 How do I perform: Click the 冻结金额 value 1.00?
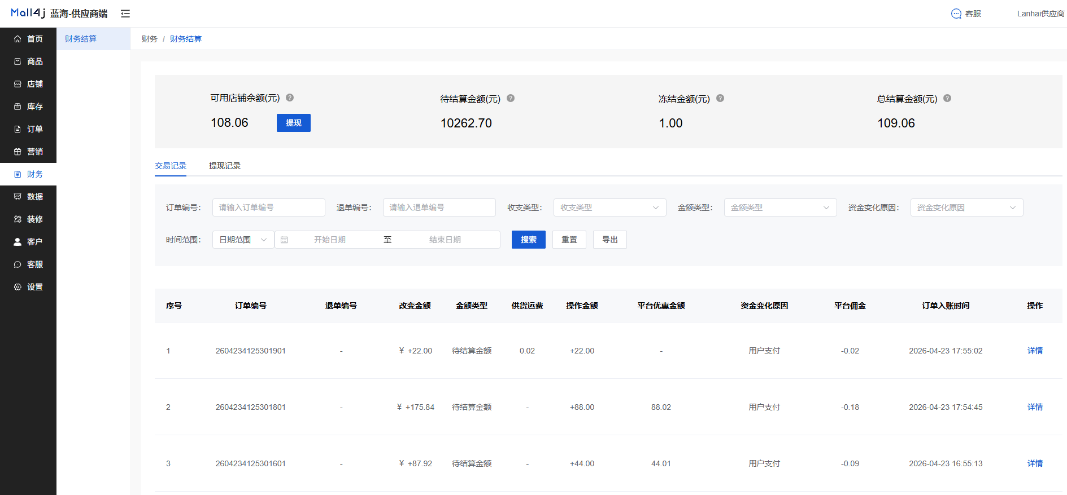[670, 123]
